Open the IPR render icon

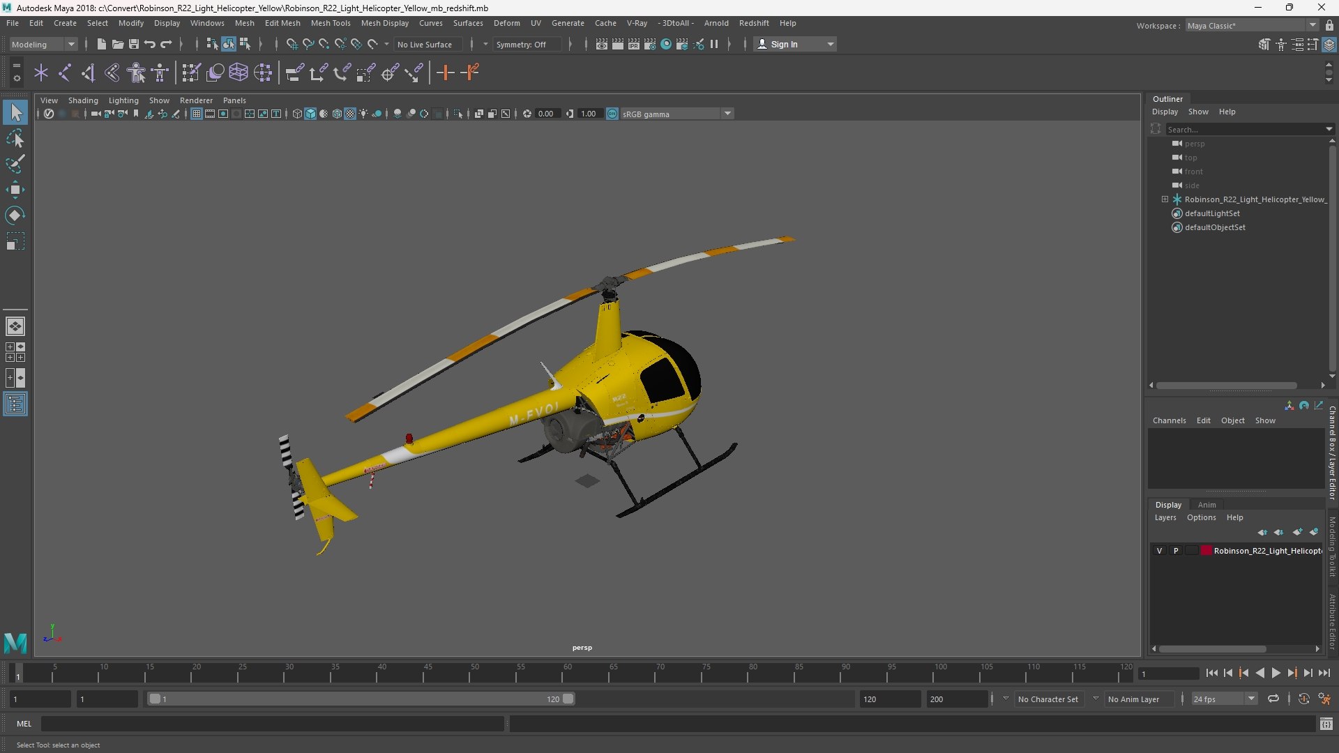coord(634,44)
